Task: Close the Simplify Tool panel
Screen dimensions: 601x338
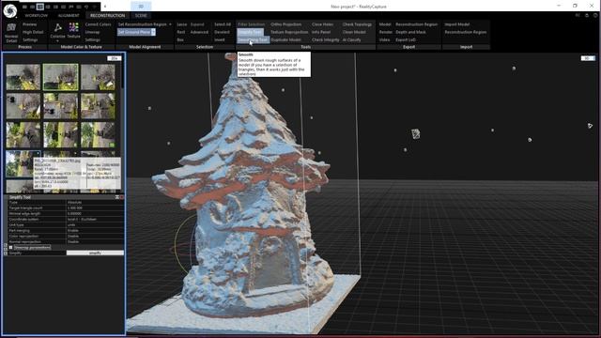Action: pos(121,197)
